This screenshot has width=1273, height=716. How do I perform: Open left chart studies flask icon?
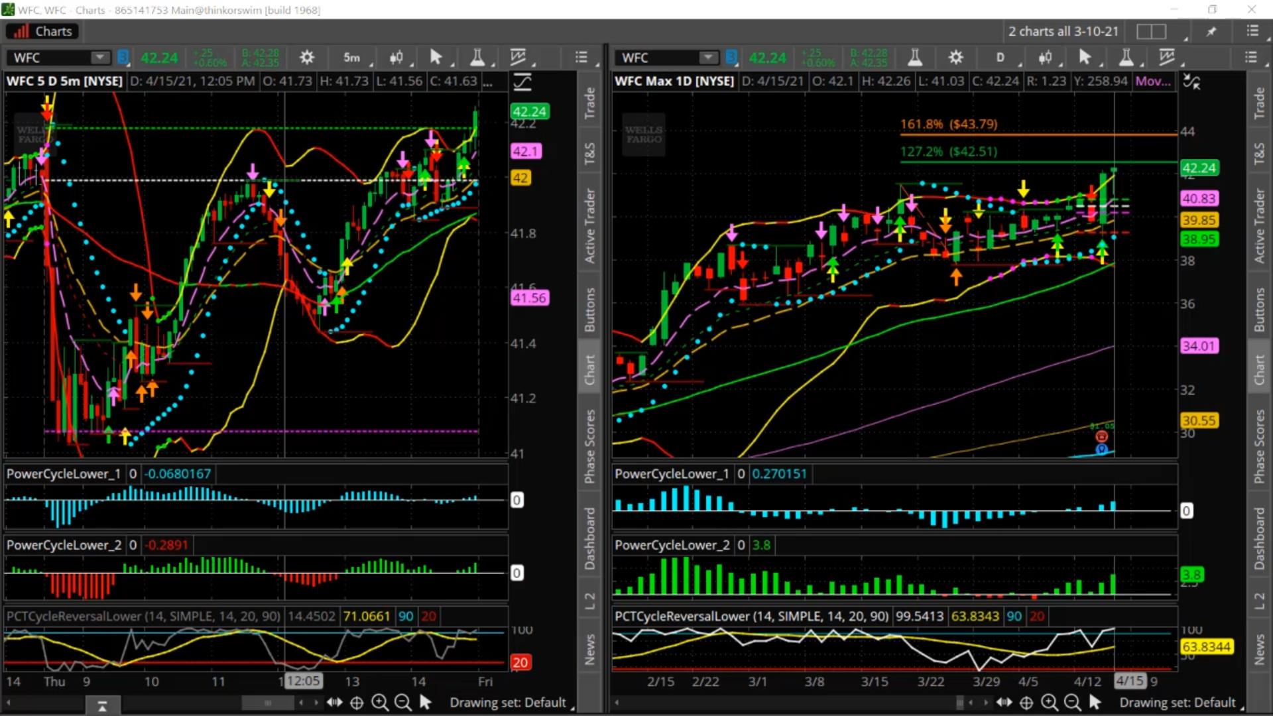477,58
